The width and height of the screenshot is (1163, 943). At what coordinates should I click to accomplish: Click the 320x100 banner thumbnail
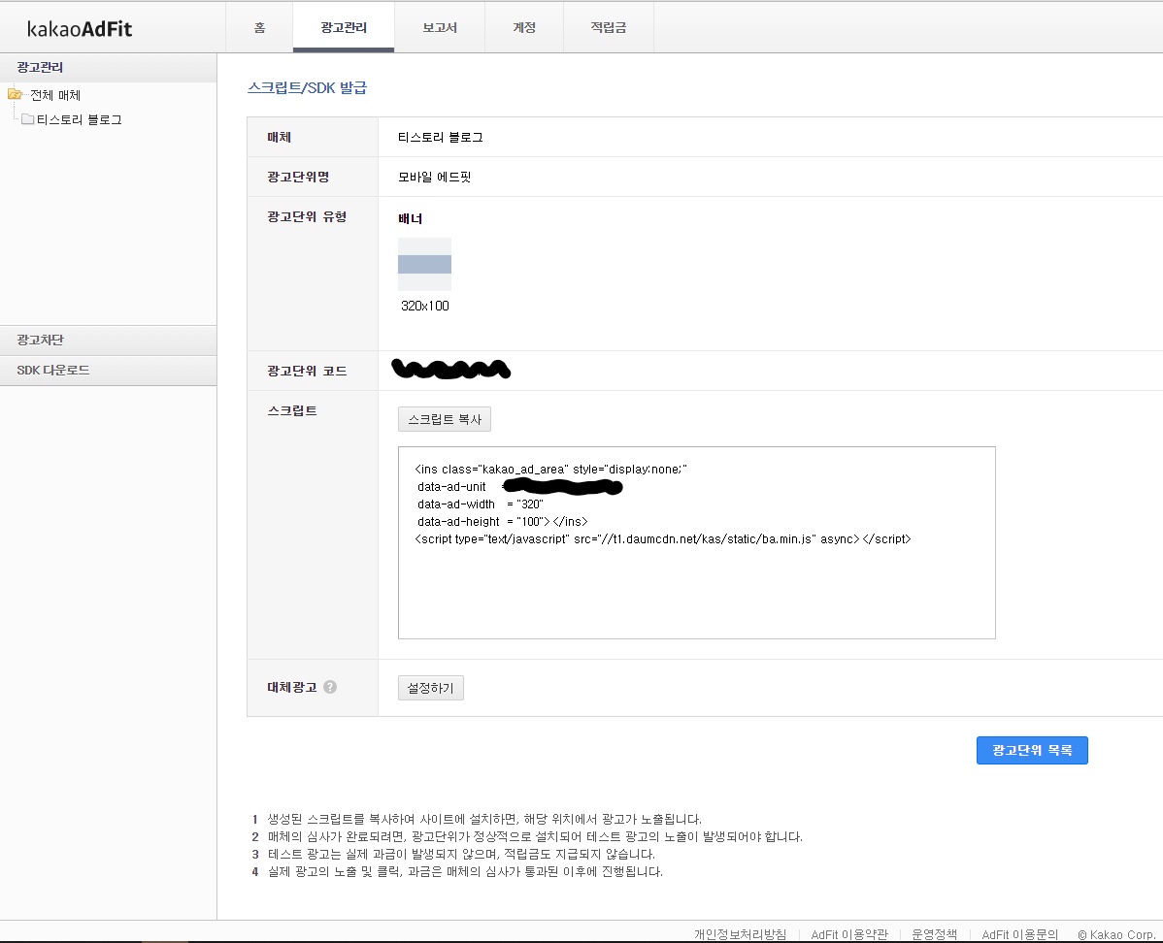424,264
